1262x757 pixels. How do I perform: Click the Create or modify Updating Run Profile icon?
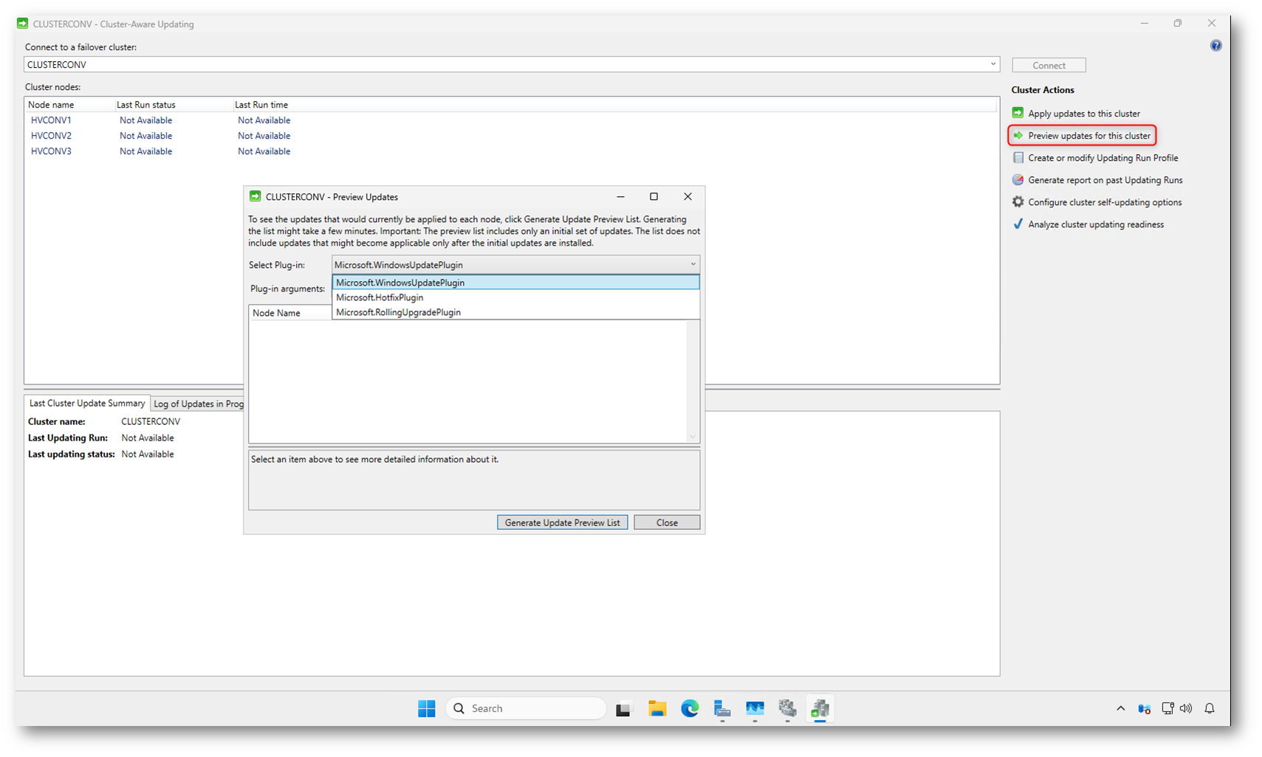(1018, 158)
